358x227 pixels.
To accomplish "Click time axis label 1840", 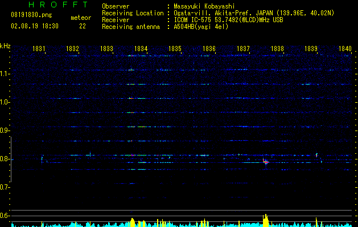I will (345, 48).
